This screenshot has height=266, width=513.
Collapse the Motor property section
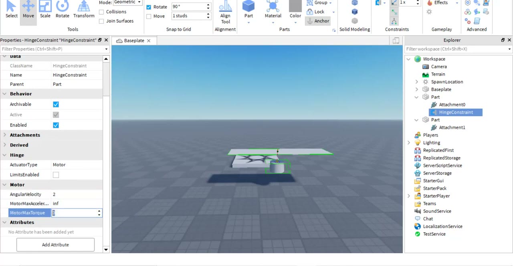coord(5,185)
